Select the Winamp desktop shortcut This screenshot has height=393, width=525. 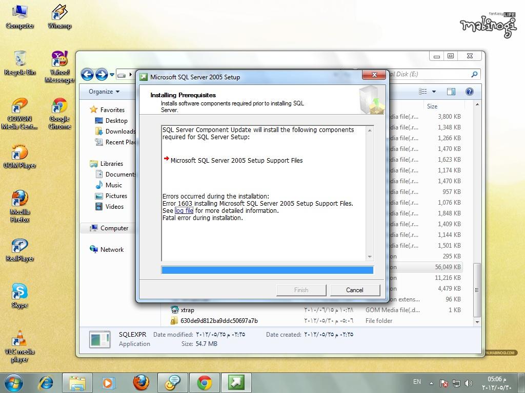click(59, 17)
